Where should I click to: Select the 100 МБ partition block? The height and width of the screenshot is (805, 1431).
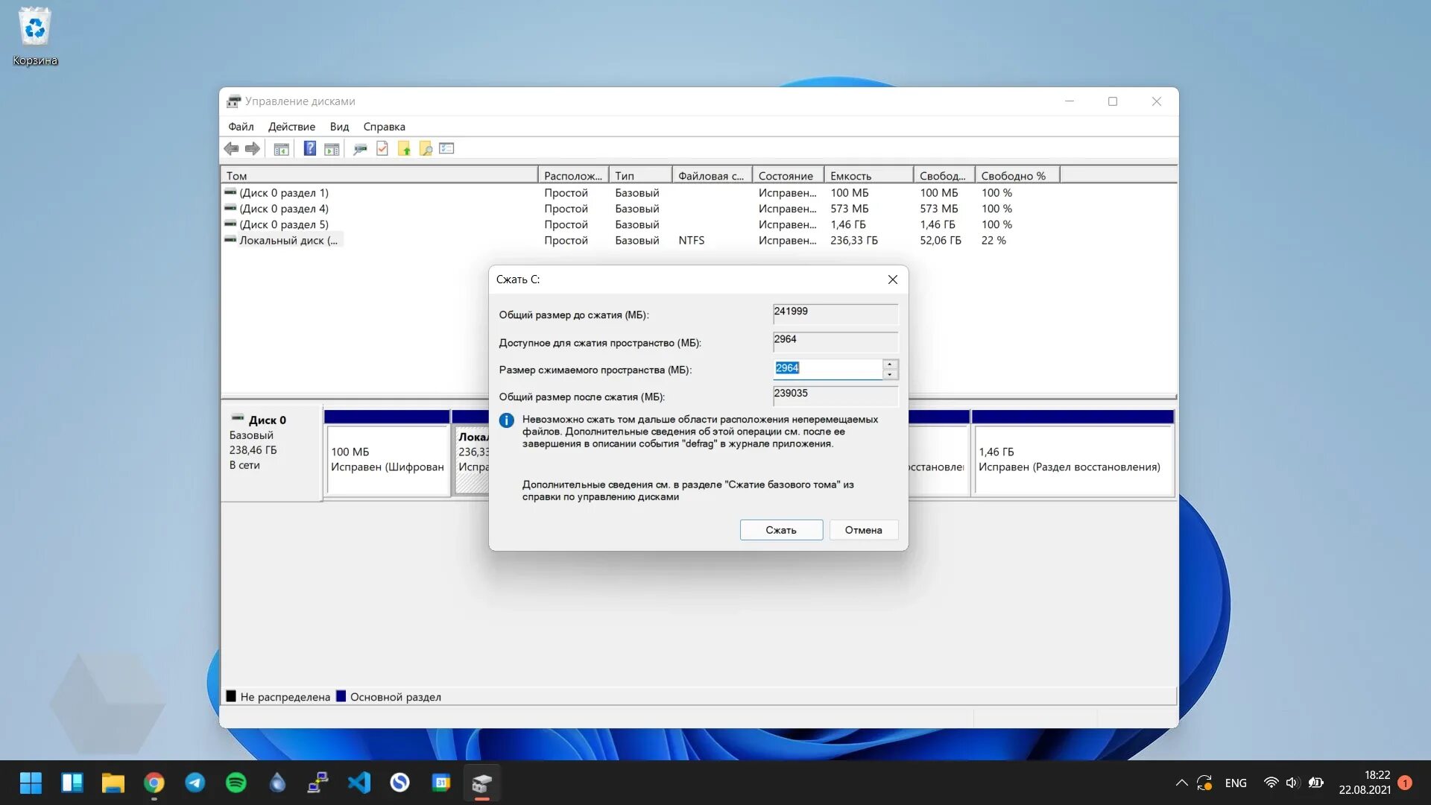[x=388, y=453]
